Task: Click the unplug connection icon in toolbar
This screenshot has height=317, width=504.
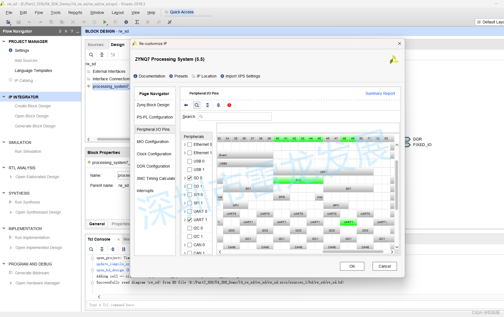Action: click(x=169, y=22)
